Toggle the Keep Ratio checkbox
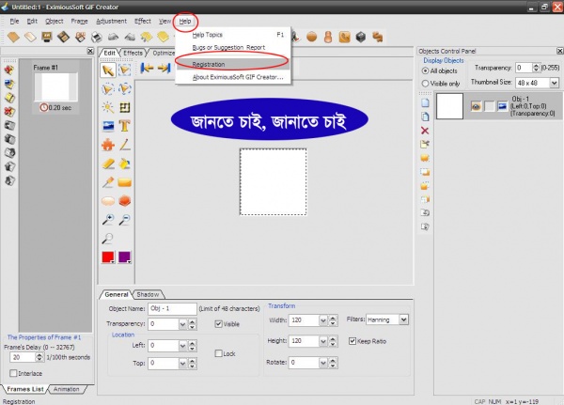Image resolution: width=564 pixels, height=405 pixels. (352, 341)
